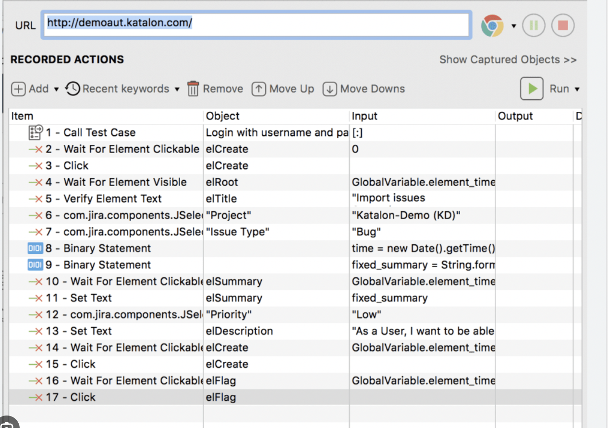608x428 pixels.
Task: Open the Run options dropdown arrow
Action: (577, 89)
